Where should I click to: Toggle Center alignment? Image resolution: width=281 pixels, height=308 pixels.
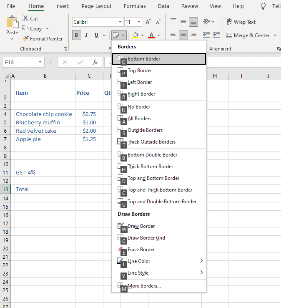[x=183, y=35]
